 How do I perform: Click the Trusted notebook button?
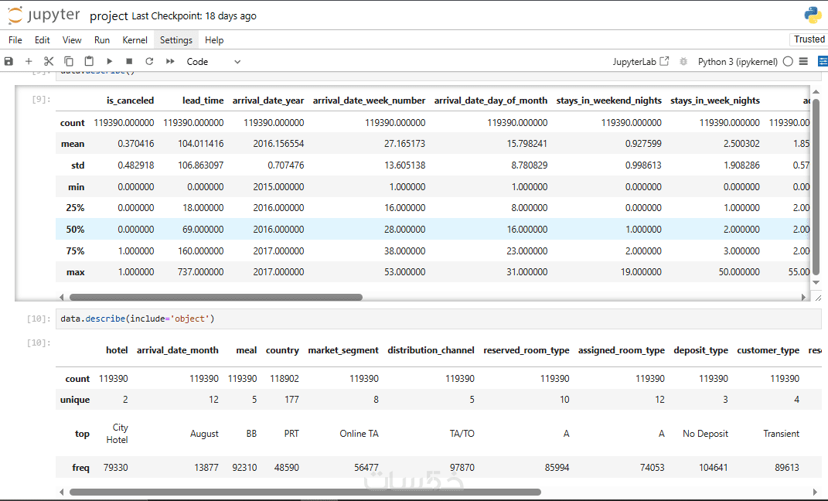point(809,39)
